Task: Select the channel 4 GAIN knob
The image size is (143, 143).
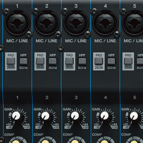Action: (x=105, y=116)
